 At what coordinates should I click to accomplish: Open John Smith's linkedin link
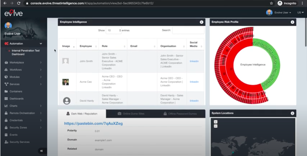tap(194, 61)
